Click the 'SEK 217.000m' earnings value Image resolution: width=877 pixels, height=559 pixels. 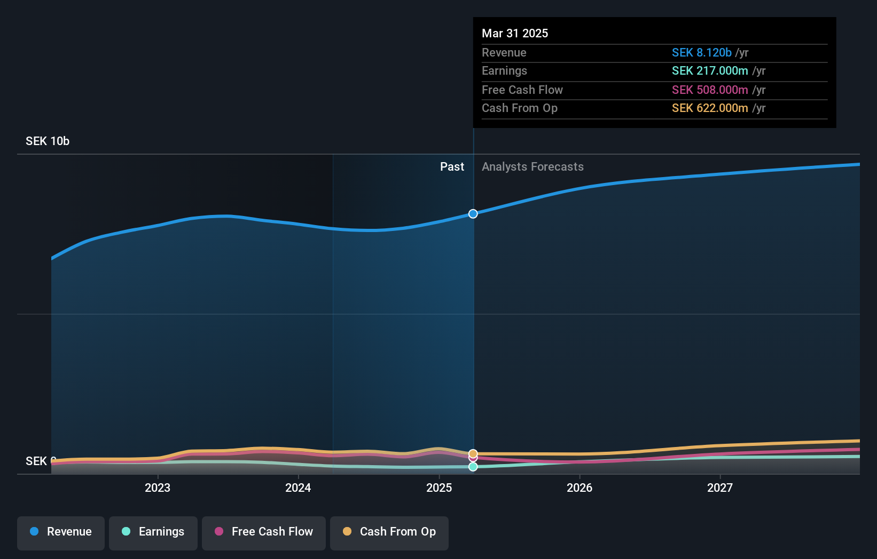coord(710,71)
